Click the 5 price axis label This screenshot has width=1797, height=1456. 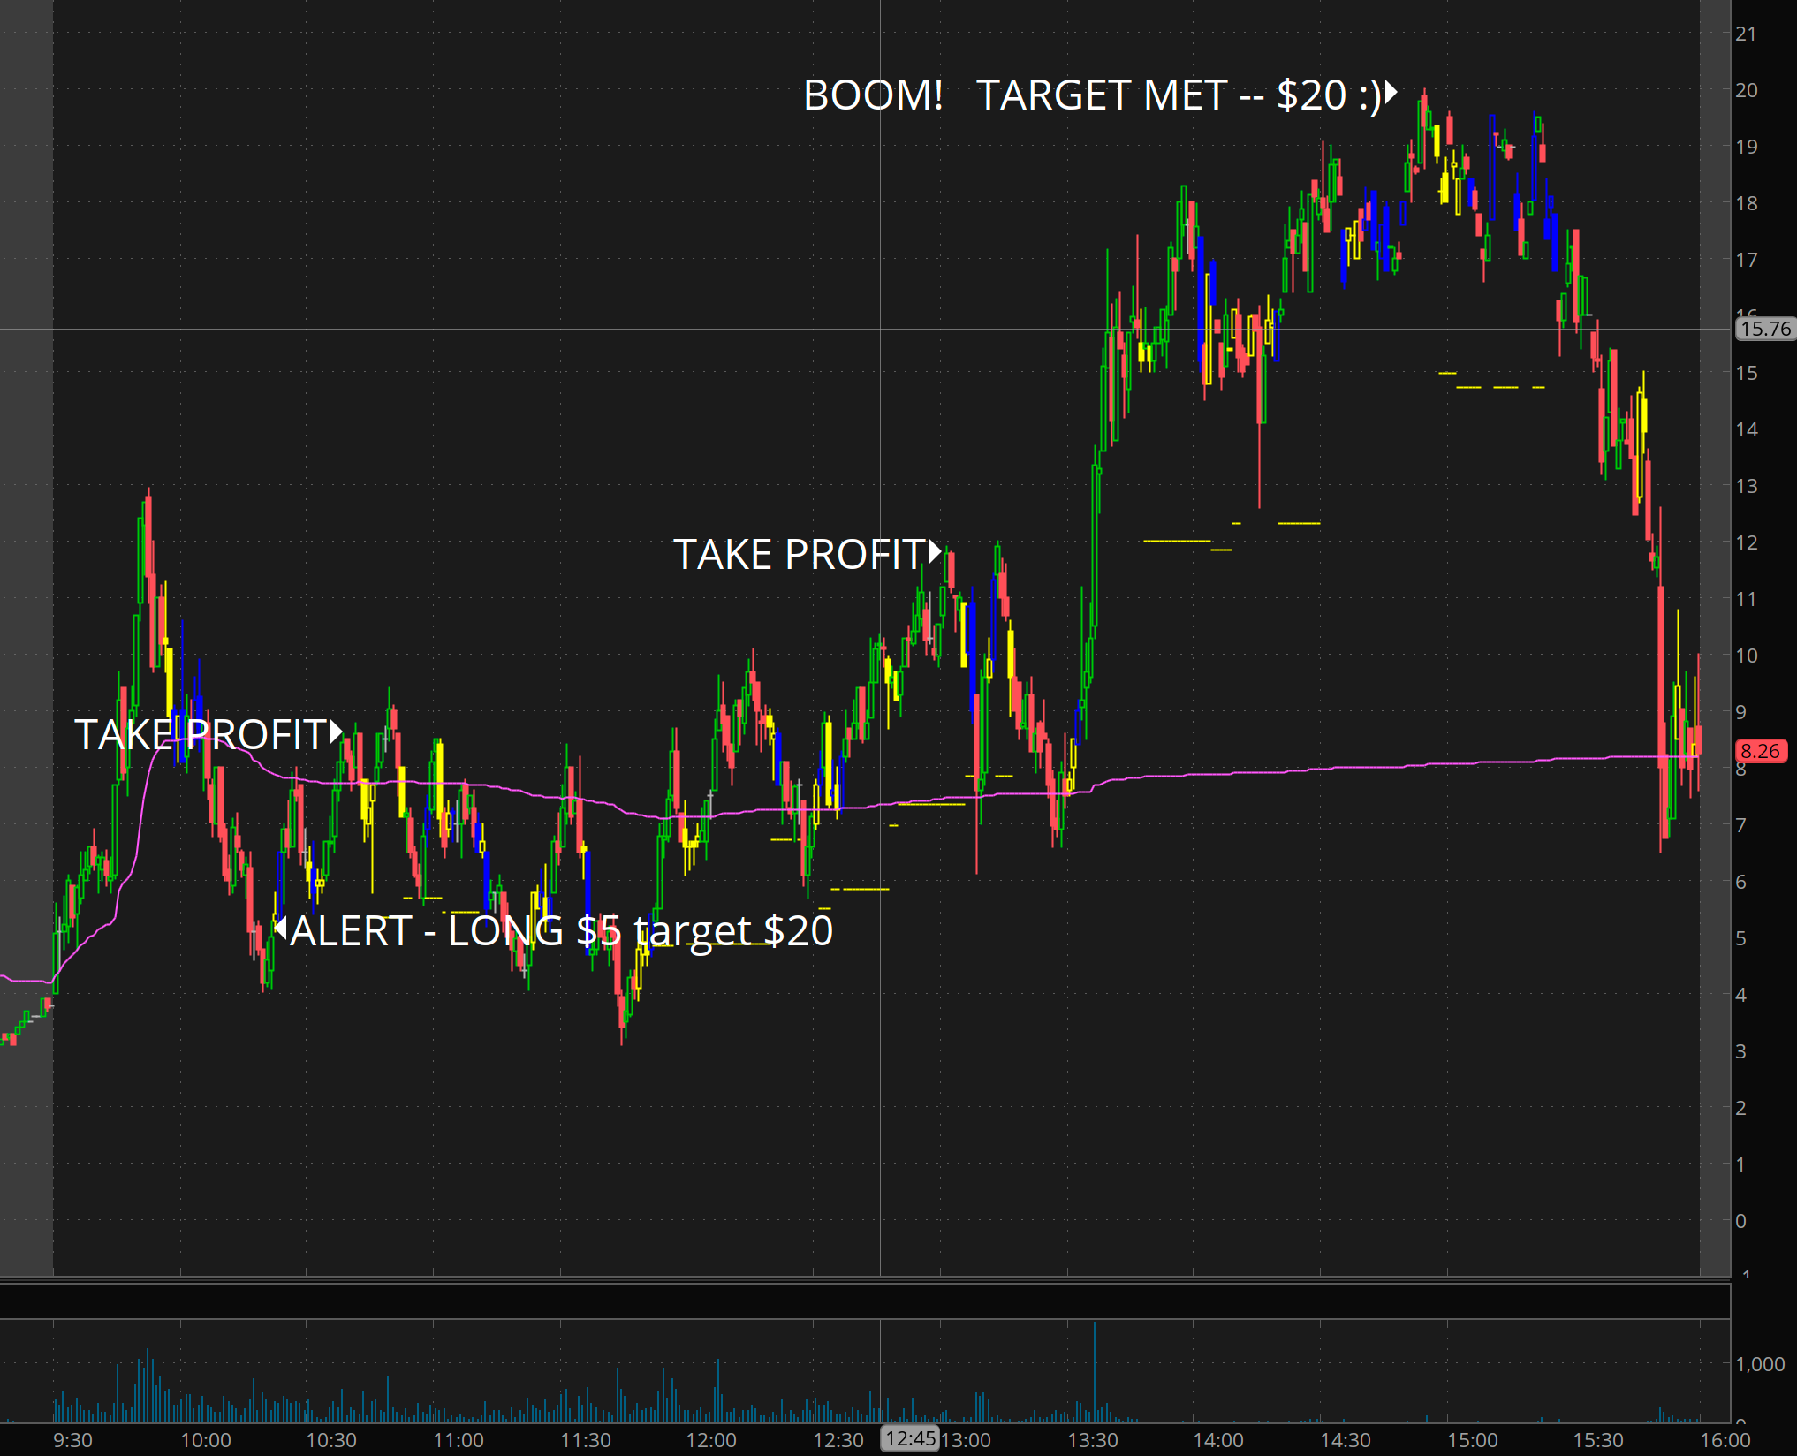tap(1740, 938)
